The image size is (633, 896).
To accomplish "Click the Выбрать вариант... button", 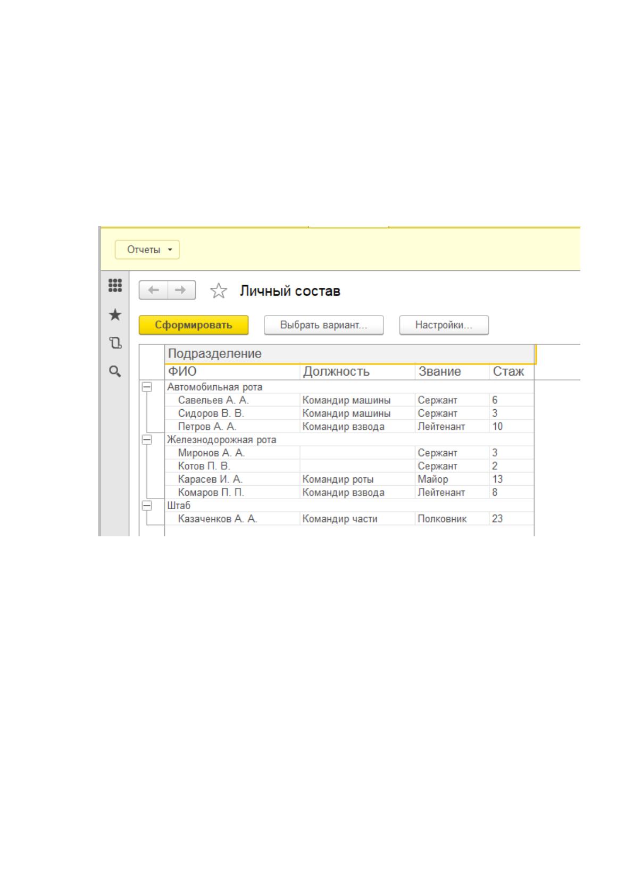I will pyautogui.click(x=324, y=325).
